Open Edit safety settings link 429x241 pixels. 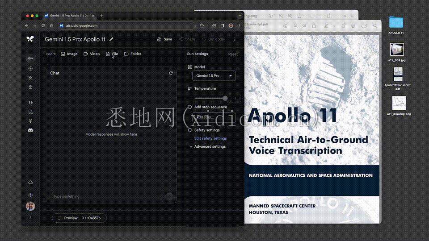point(210,138)
